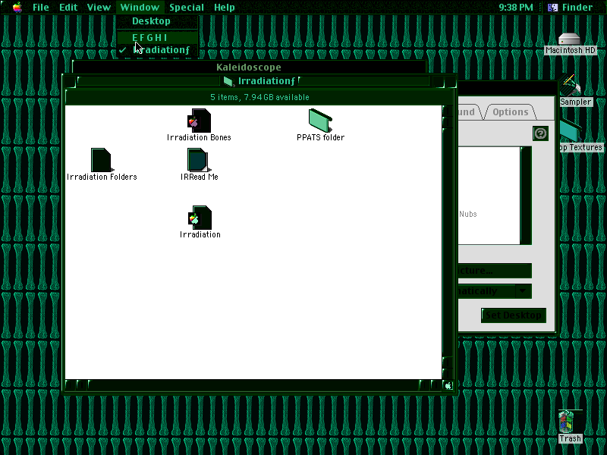Screen dimensions: 607x455
Task: Click the Set Desktop button
Action: [x=514, y=315]
